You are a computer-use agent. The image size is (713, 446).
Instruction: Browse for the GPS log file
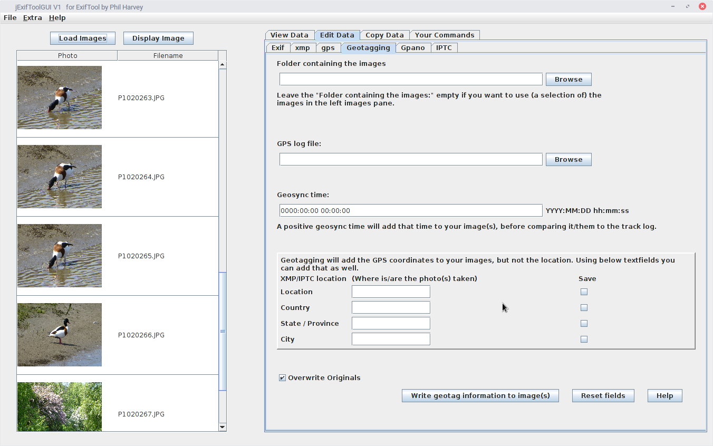569,159
